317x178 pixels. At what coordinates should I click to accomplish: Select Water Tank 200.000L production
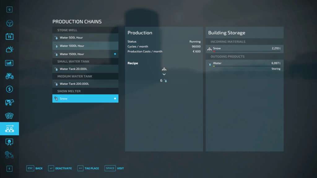tap(85, 84)
